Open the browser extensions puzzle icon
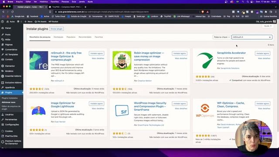This screenshot has width=279, height=157. [266, 12]
